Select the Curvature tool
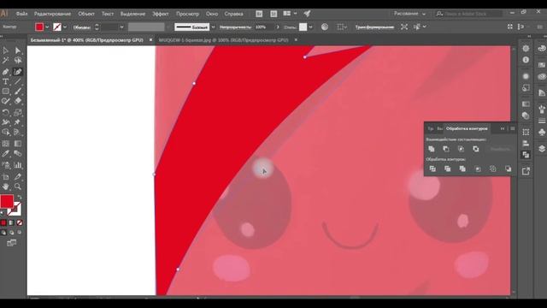The width and height of the screenshot is (547, 308). (x=17, y=72)
